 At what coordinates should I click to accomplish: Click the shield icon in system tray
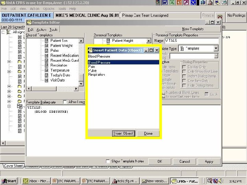coord(215,181)
